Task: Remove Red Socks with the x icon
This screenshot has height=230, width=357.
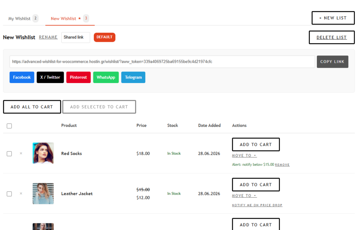Action: [x=21, y=154]
